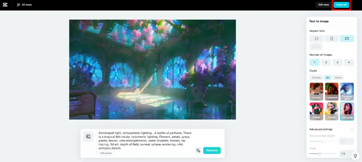Open the All tools menu
Viewport: 362px width, 162px height.
click(x=24, y=5)
